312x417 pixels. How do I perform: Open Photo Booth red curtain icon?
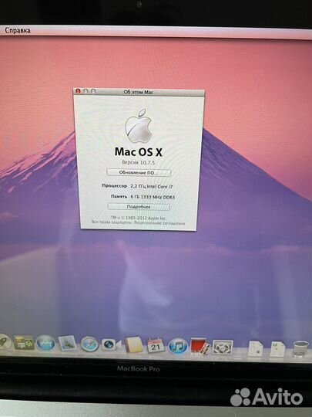coord(200,347)
